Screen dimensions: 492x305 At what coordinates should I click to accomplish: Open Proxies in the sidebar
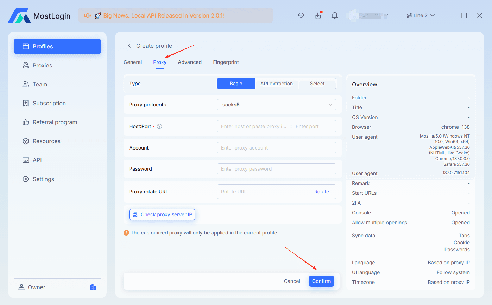(42, 65)
